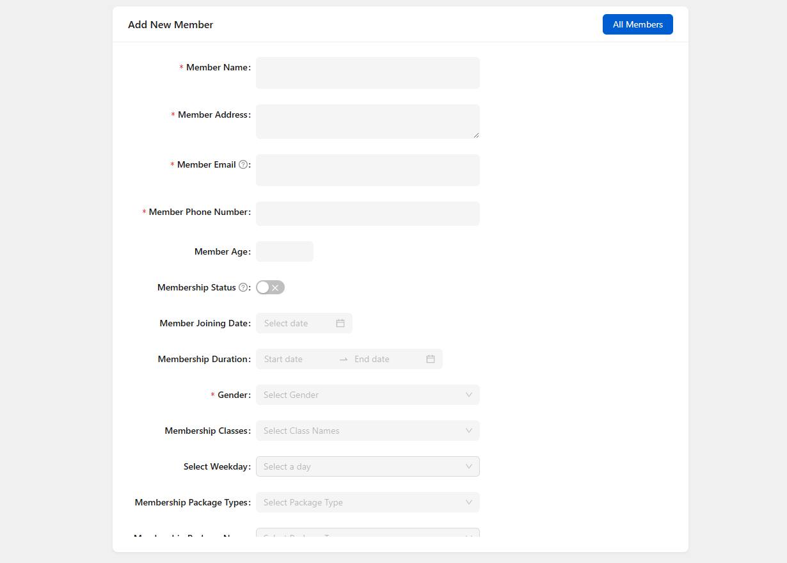The image size is (787, 563).
Task: Expand the Select Gender dropdown arrow
Action: [x=469, y=395]
